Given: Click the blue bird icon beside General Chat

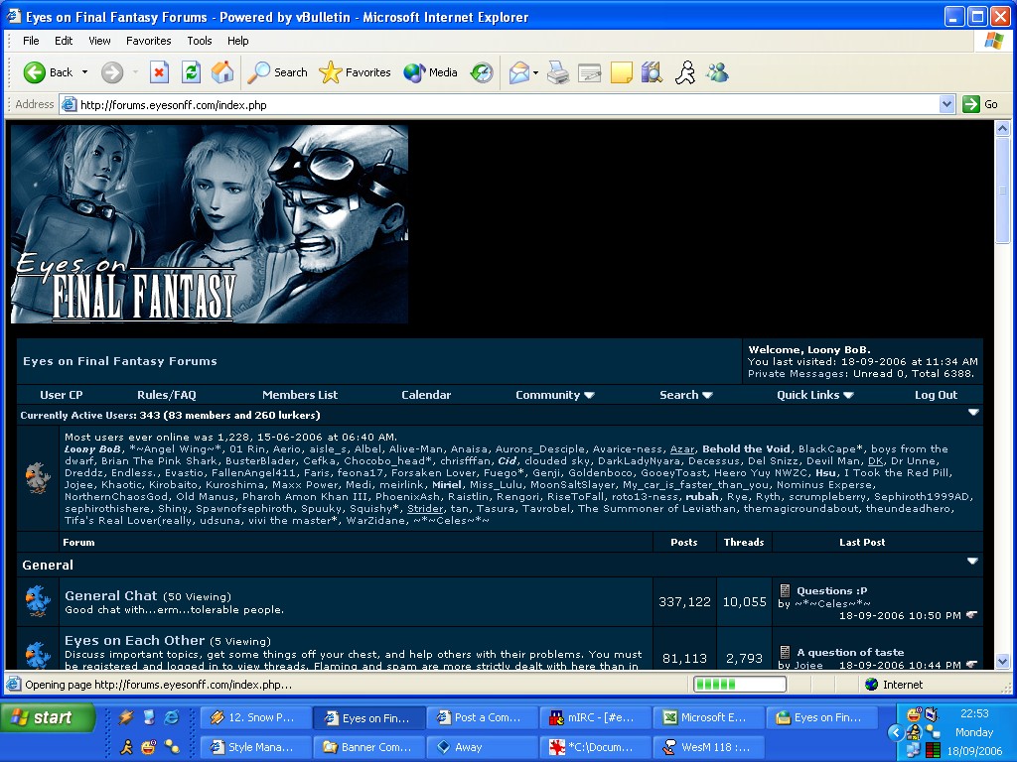Looking at the screenshot, I should (38, 601).
